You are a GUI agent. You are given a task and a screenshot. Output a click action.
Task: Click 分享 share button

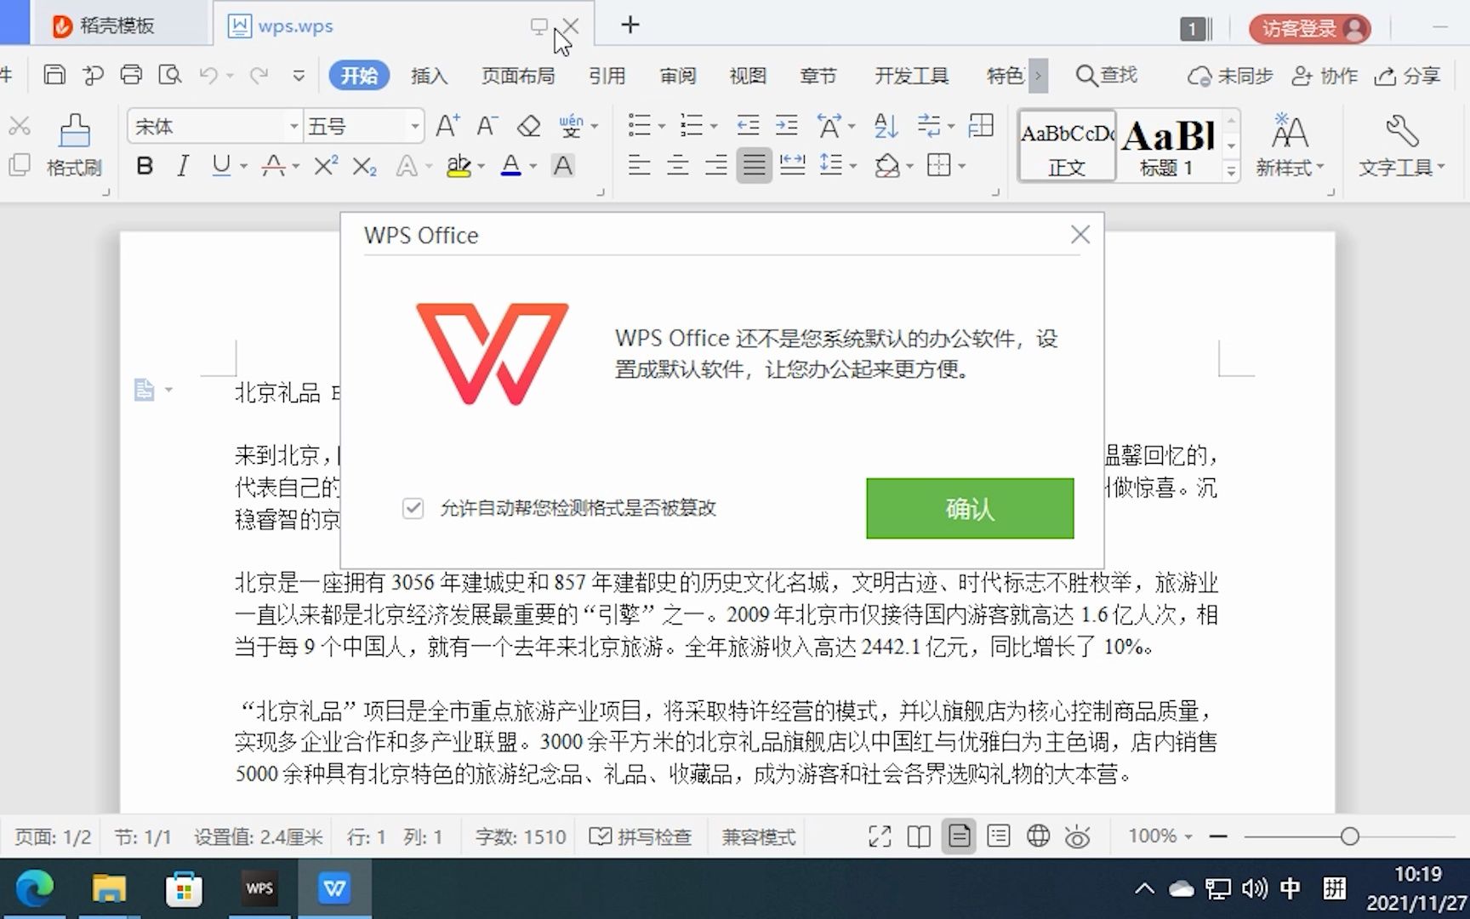(1408, 76)
